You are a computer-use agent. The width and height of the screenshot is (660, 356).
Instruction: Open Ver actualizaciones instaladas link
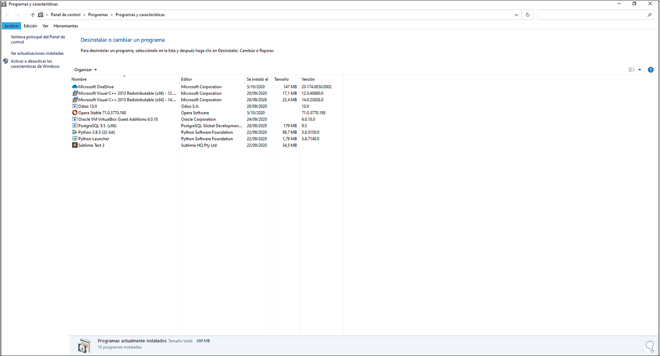(x=37, y=53)
